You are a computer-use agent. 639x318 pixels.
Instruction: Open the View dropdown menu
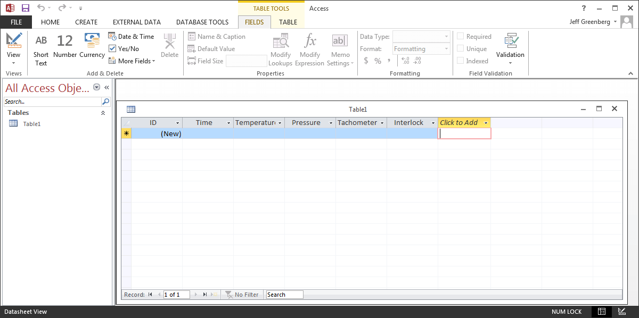pos(14,58)
